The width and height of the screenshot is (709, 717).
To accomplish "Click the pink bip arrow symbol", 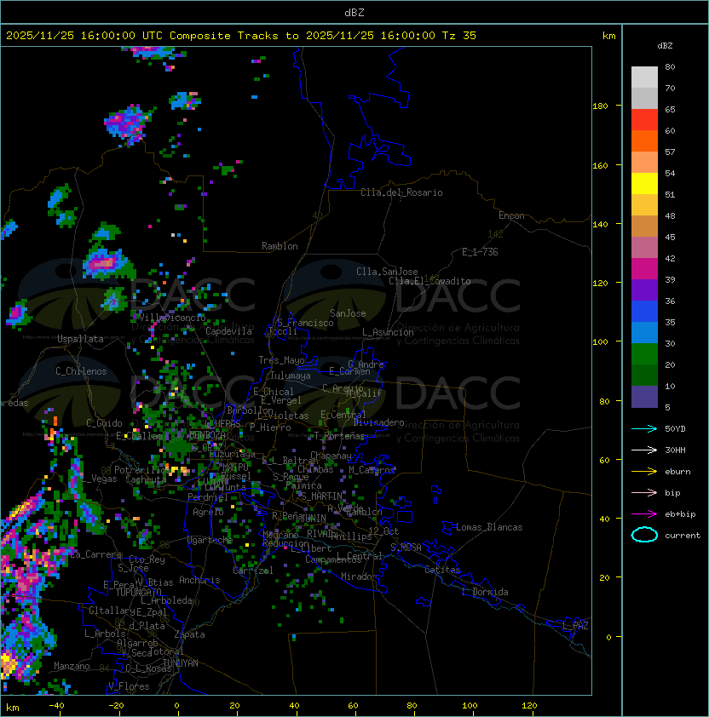I will pyautogui.click(x=644, y=492).
